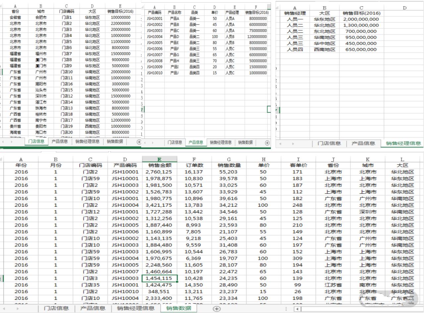Screen dimensions: 424x313
Task: Select 人员四 cell in manager sheet
Action: click(x=295, y=49)
